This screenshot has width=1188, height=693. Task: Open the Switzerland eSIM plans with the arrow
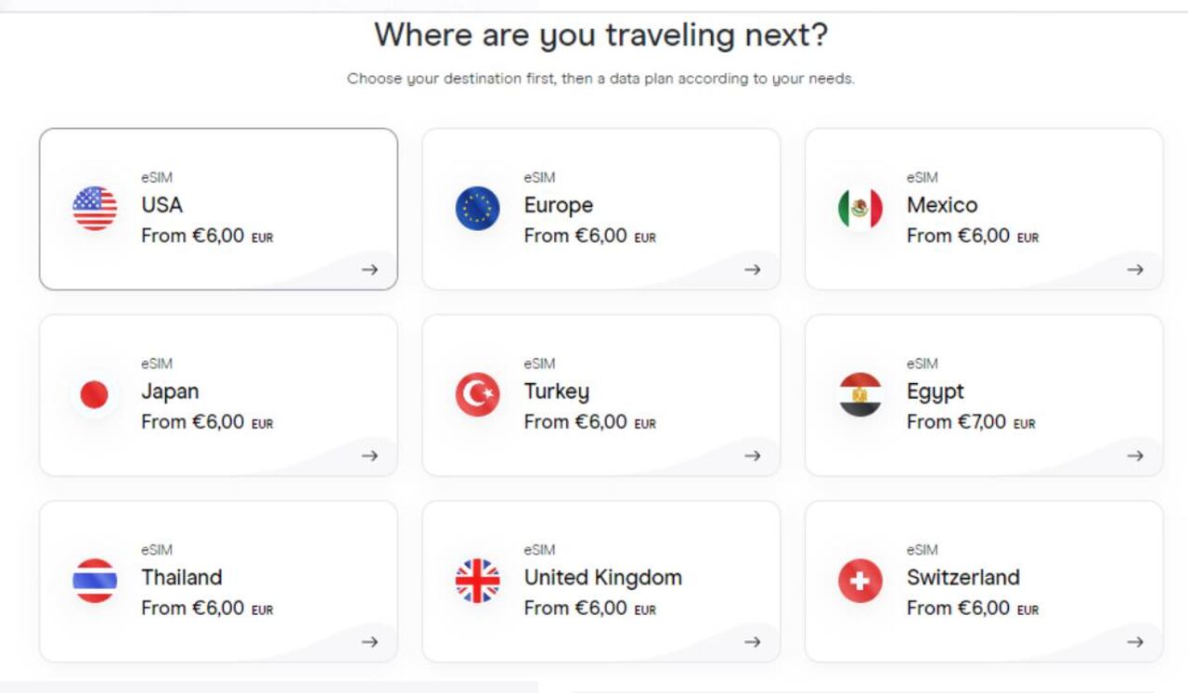[1137, 641]
